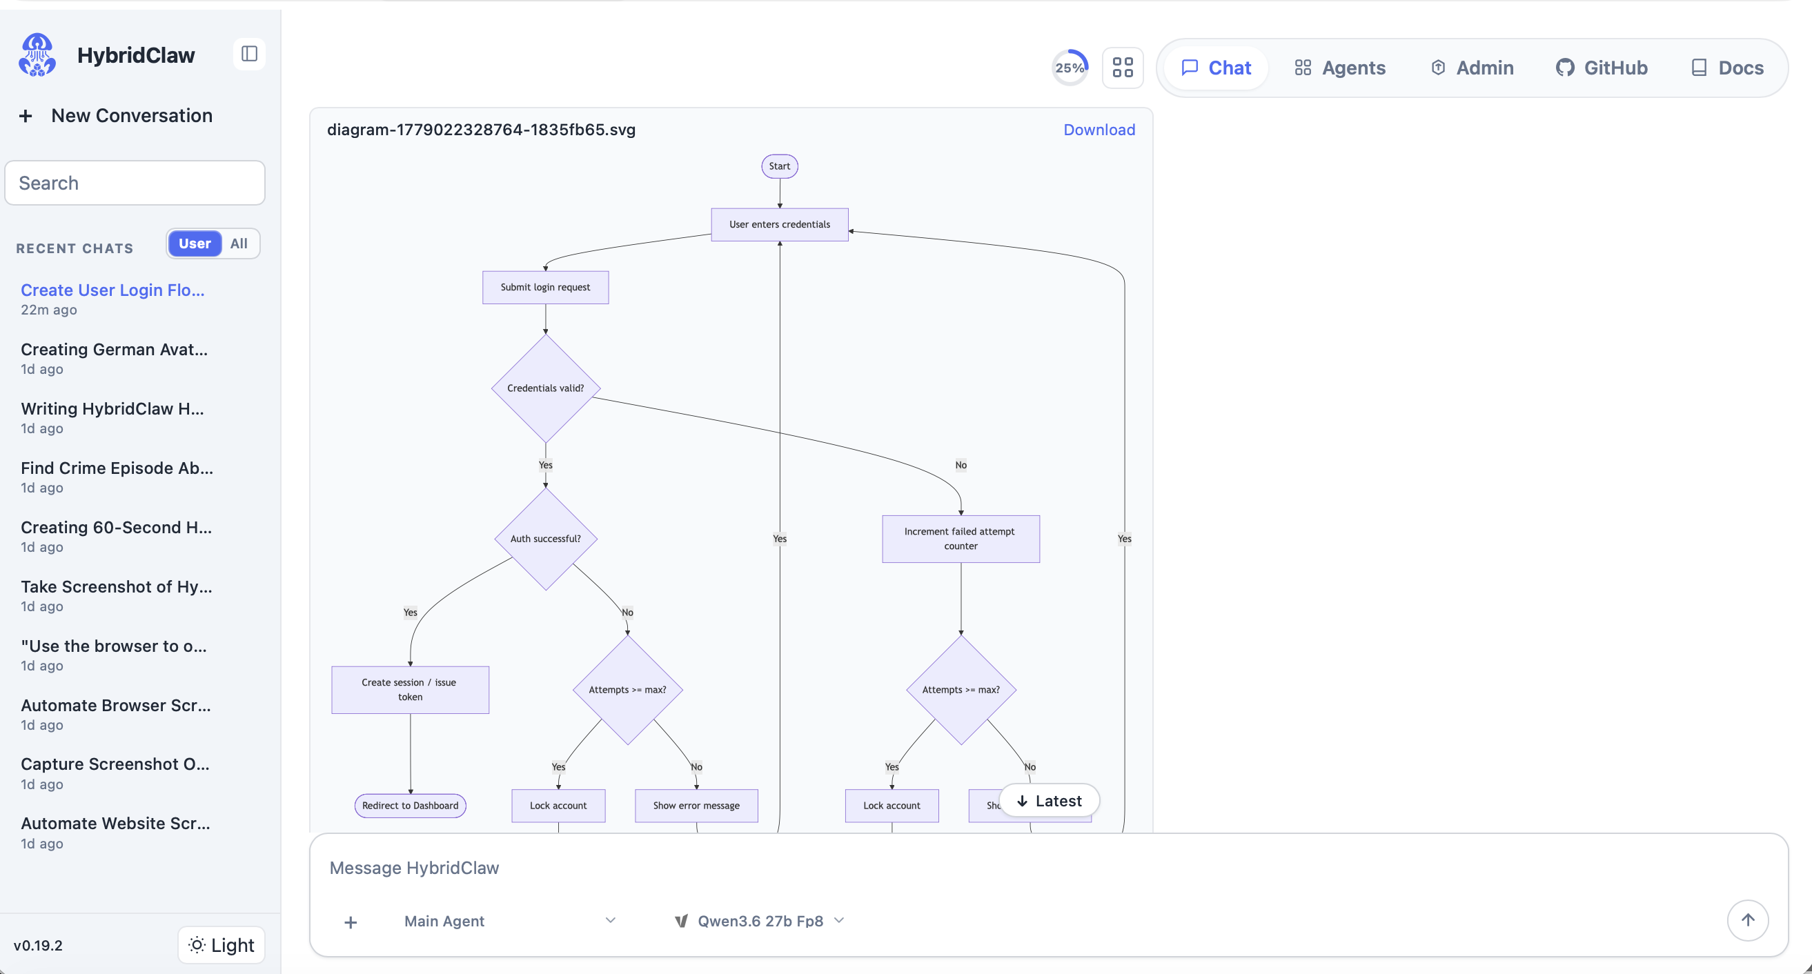This screenshot has height=974, width=1812.
Task: Click the User enters credentials node
Action: (780, 224)
